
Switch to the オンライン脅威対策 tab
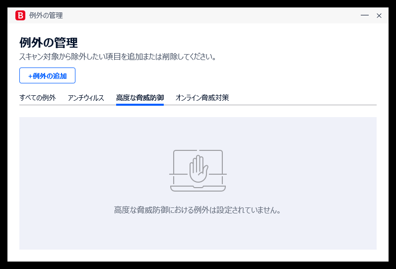coord(202,98)
